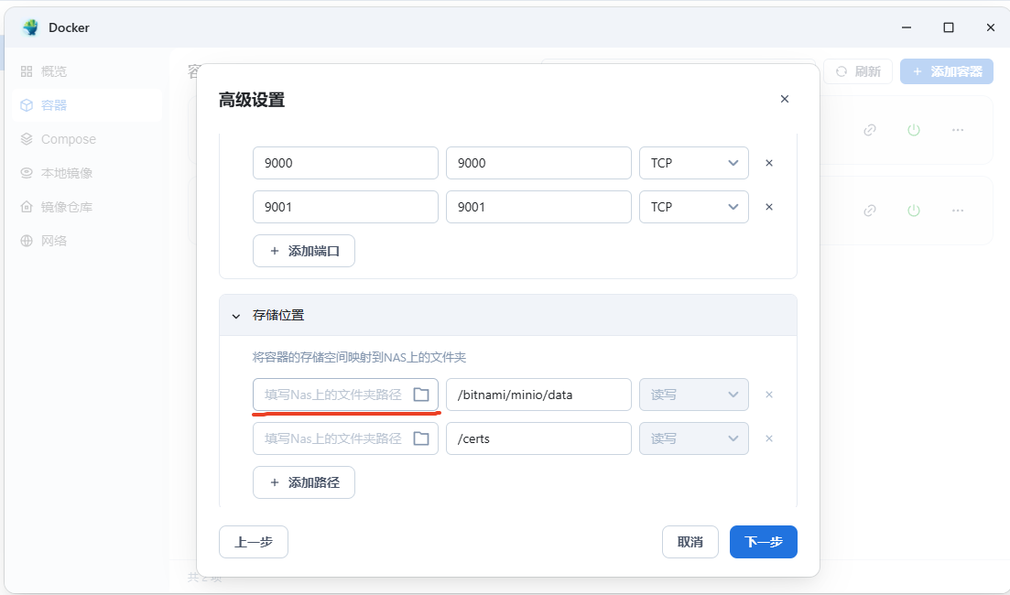Open protocol dropdown for port 9000

(694, 163)
